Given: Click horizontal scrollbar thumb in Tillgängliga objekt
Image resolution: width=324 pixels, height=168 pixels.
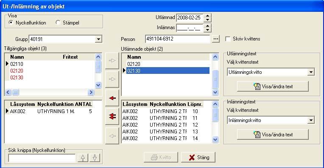Looking at the screenshot, I should (x=16, y=92).
